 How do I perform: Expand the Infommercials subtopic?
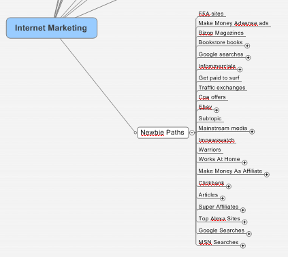coord(240,69)
